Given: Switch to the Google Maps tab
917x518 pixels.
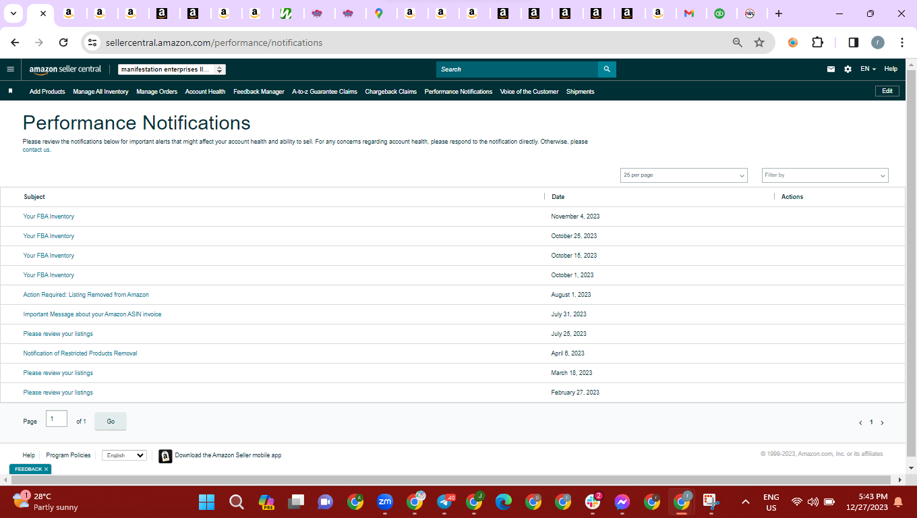Looking at the screenshot, I should point(379,13).
